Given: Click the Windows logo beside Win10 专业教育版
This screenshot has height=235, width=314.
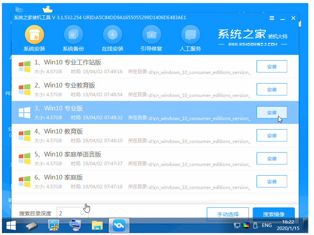Looking at the screenshot, I should 25,89.
